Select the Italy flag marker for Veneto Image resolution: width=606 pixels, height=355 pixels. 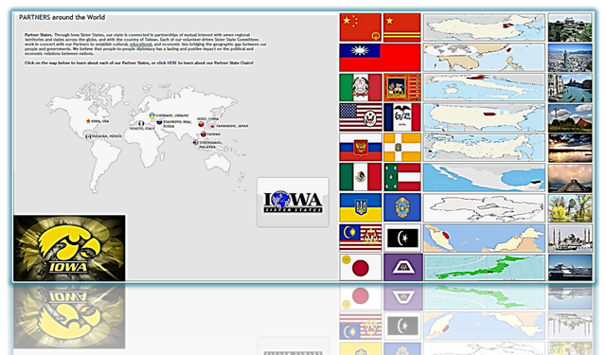pyautogui.click(x=141, y=123)
